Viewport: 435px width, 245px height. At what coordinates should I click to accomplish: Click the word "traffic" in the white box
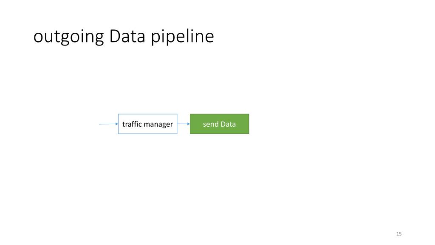click(132, 124)
